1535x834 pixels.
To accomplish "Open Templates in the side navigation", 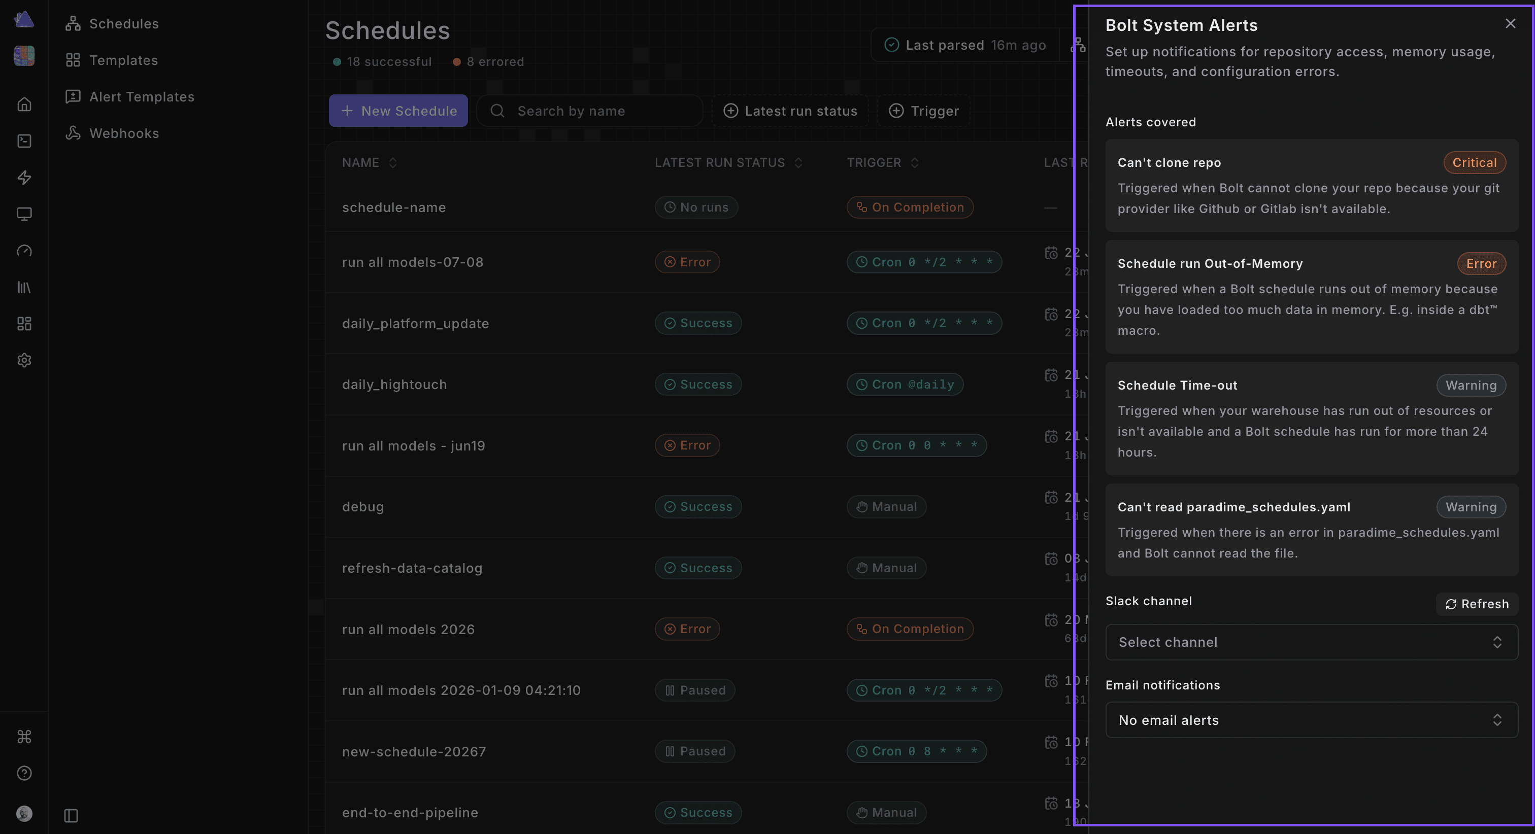I will tap(112, 60).
